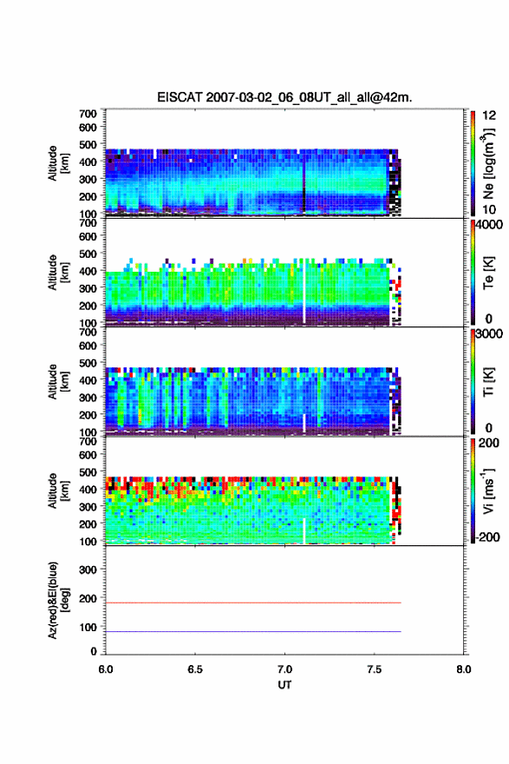Click the 7.5 tick label on UT axis

(375, 669)
